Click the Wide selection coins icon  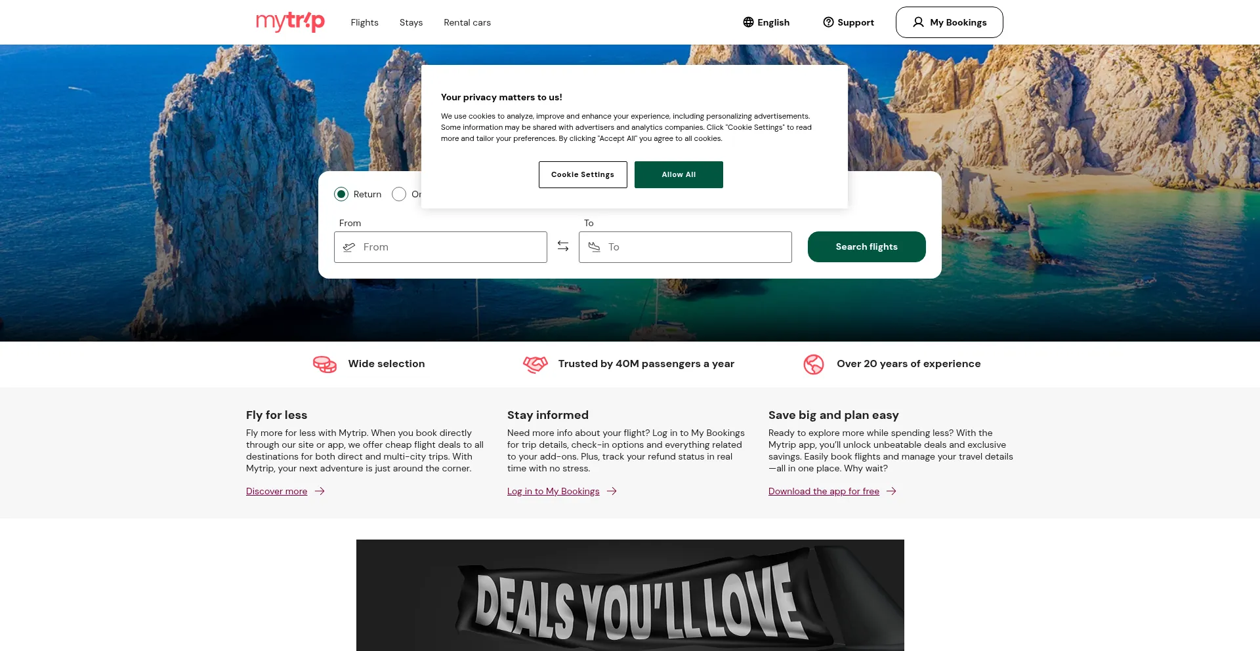(x=325, y=364)
